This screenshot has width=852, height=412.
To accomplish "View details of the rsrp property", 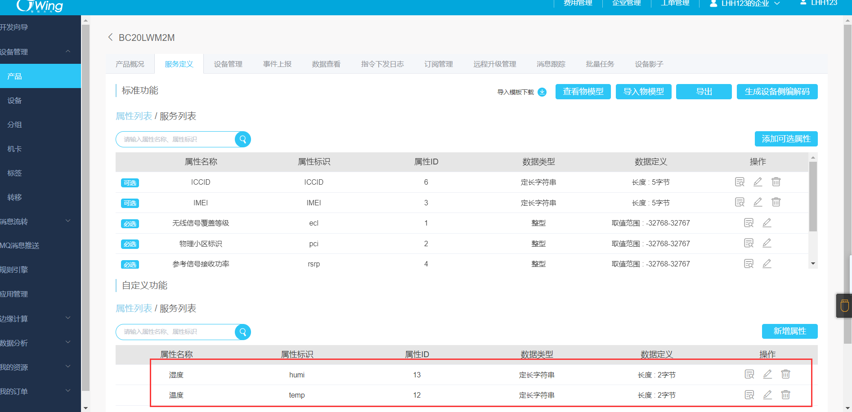I will pos(749,264).
